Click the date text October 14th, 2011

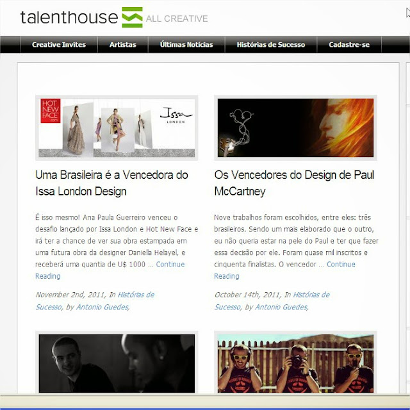[x=247, y=295]
